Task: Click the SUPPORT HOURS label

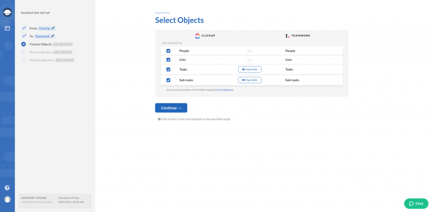Action: click(34, 198)
